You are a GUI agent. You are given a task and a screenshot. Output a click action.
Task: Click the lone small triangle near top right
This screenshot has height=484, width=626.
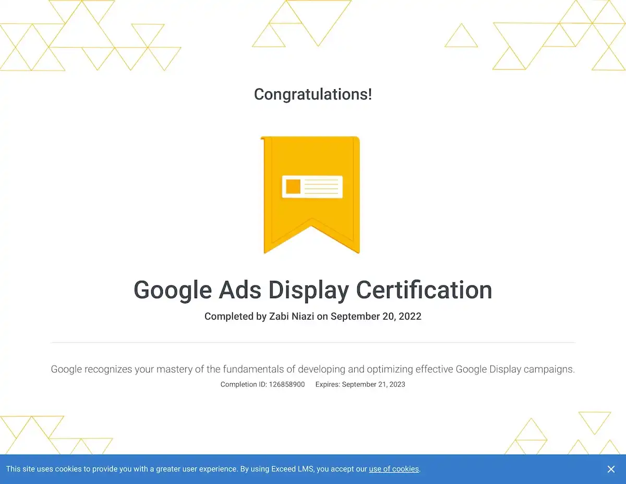click(x=461, y=37)
